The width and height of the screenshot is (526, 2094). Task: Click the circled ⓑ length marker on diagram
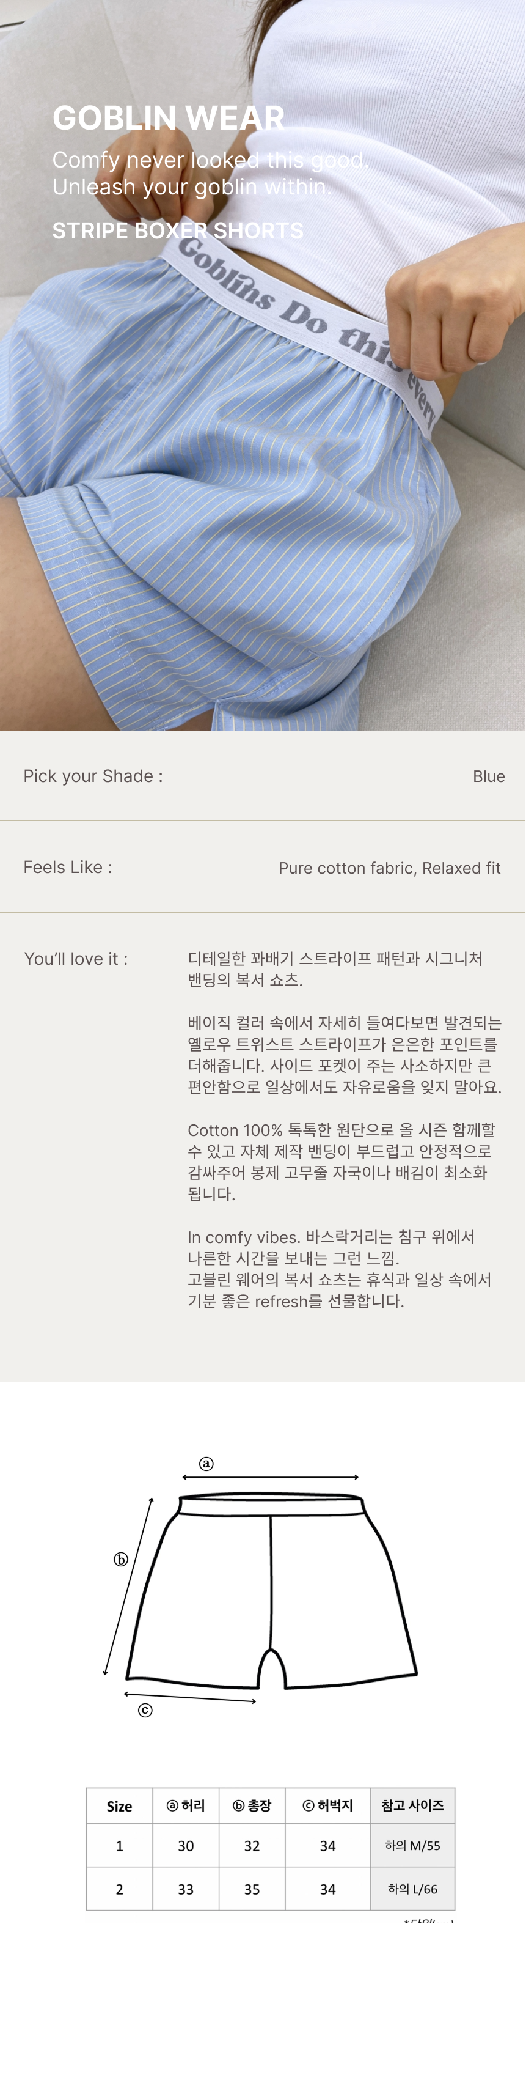pos(121,1559)
